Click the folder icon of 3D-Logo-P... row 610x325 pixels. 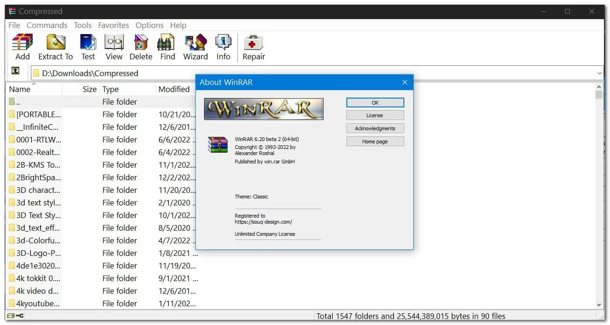12,253
